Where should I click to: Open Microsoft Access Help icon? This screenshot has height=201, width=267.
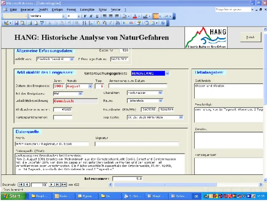coord(163,23)
